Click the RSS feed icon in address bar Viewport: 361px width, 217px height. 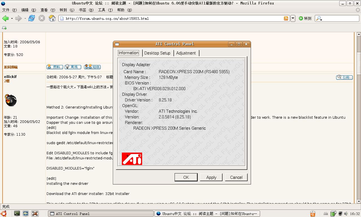click(286, 18)
